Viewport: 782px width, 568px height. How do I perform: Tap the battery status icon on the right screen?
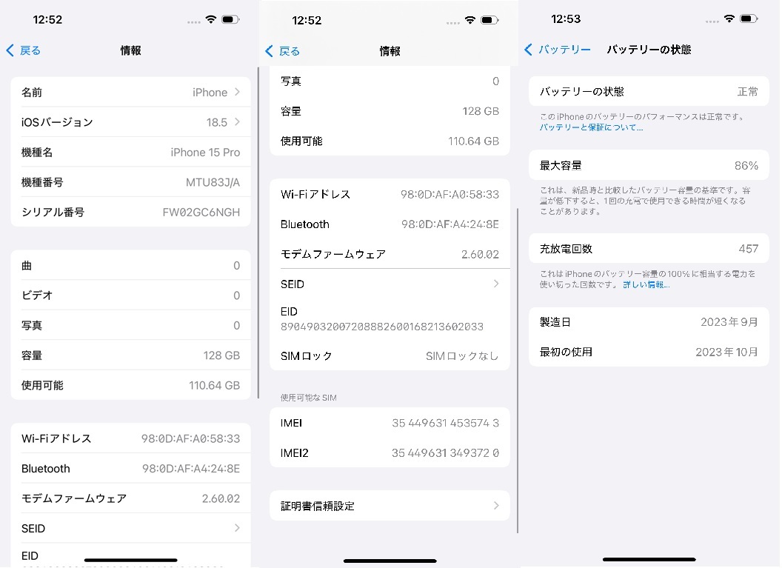point(749,19)
